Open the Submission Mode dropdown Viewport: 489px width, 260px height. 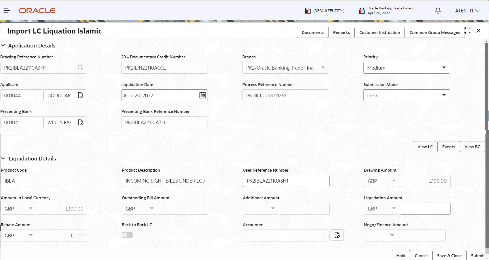pos(444,95)
